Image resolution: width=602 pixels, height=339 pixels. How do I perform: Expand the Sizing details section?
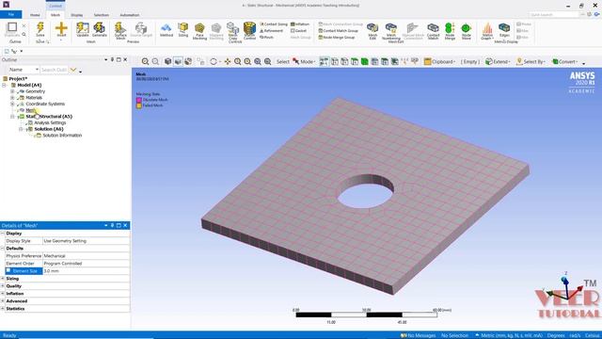tap(3, 279)
